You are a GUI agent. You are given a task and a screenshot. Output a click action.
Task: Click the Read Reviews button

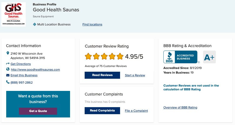(x=102, y=75)
